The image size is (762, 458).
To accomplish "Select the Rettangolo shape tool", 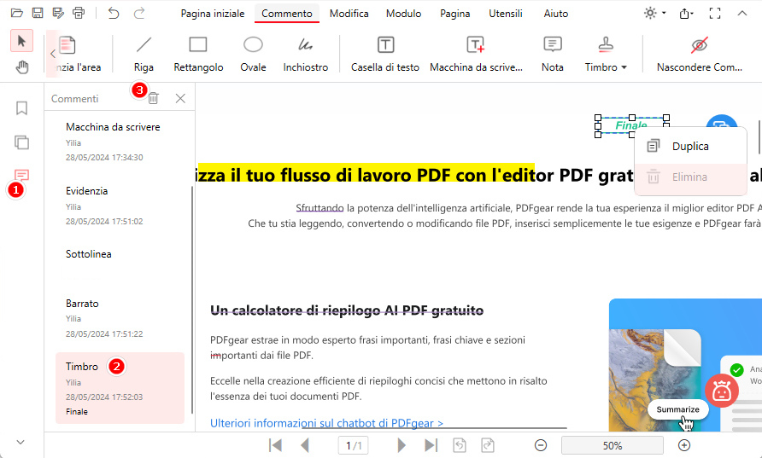I will pos(198,55).
